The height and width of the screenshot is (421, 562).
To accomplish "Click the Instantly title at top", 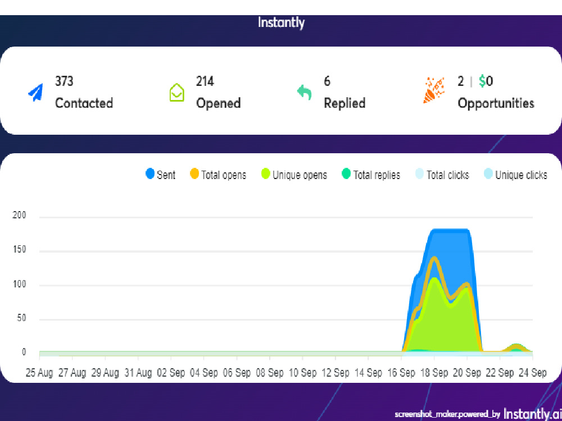I will coord(282,22).
